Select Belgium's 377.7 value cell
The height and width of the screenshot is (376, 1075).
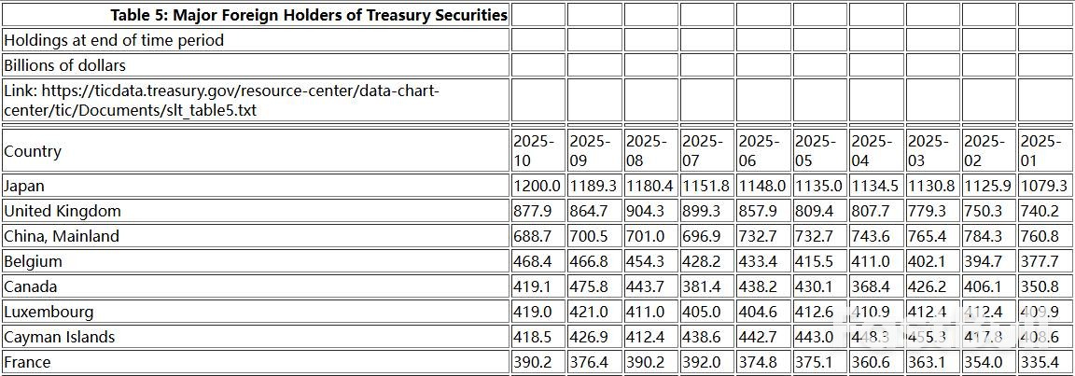pos(1040,261)
